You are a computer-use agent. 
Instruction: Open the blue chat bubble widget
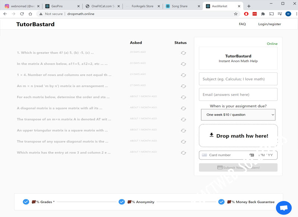[x=284, y=208]
